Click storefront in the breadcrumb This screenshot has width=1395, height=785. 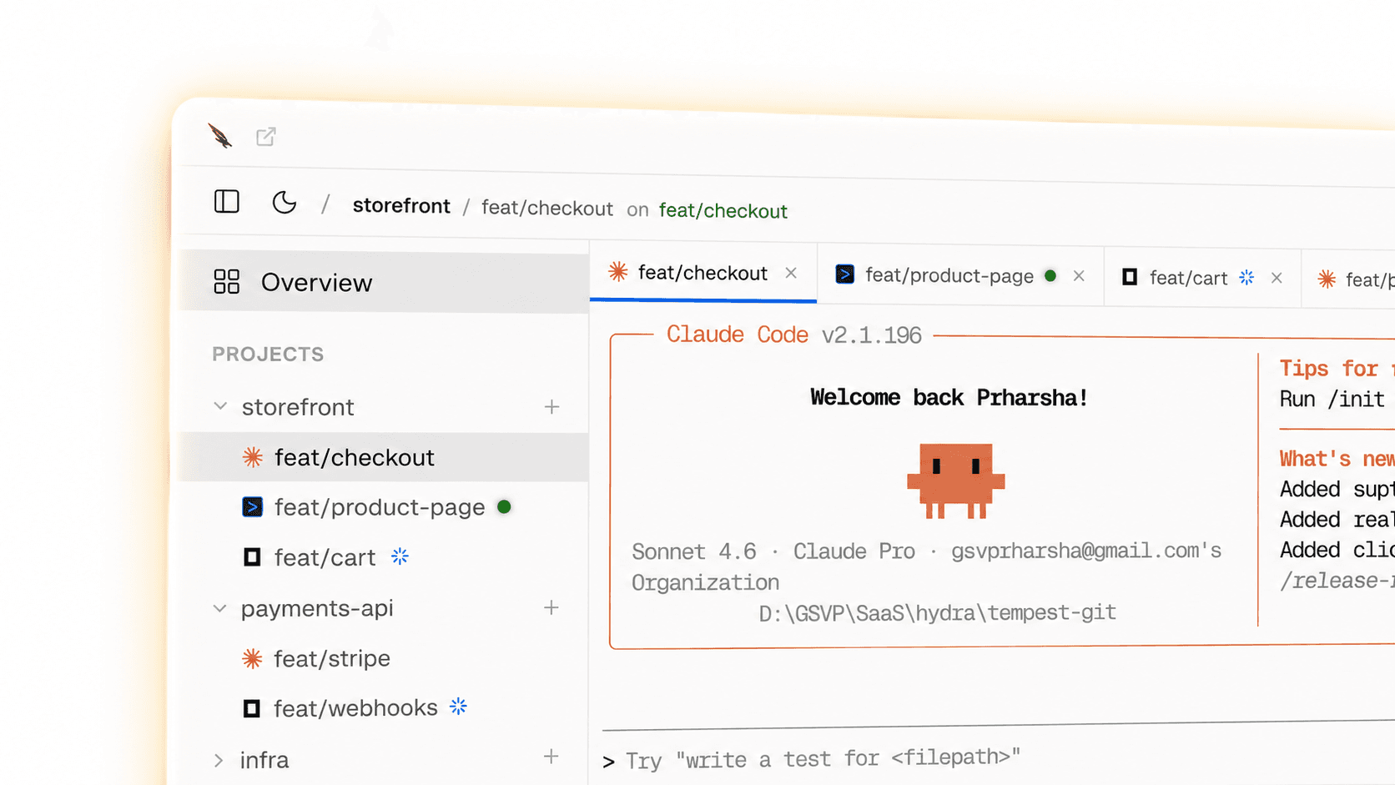[401, 205]
